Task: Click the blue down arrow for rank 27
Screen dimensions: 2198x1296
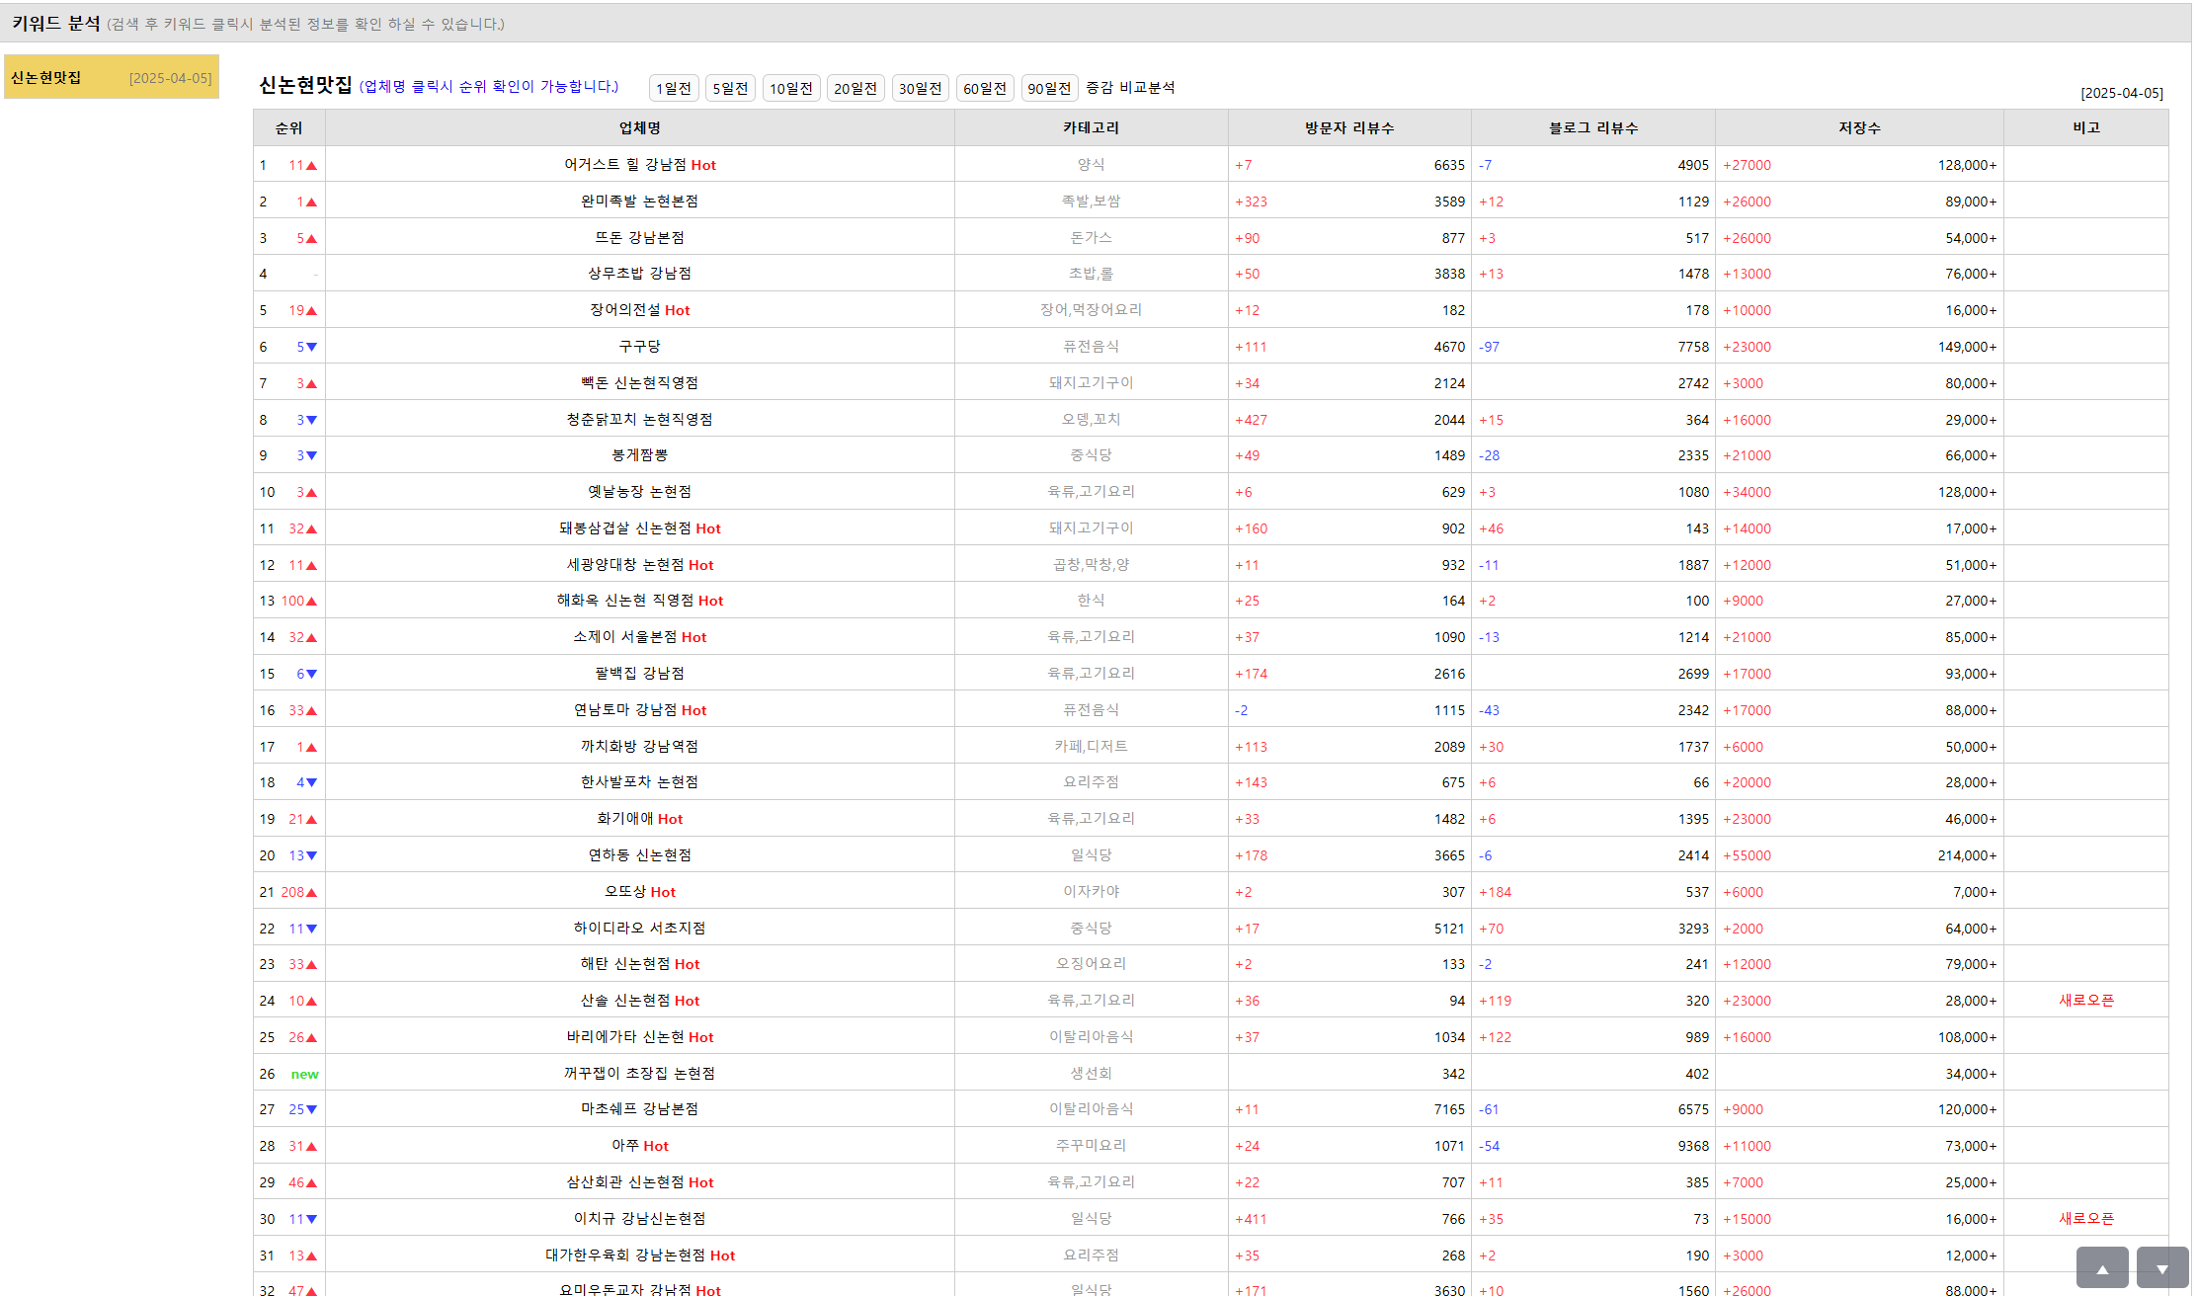Action: tap(311, 1110)
